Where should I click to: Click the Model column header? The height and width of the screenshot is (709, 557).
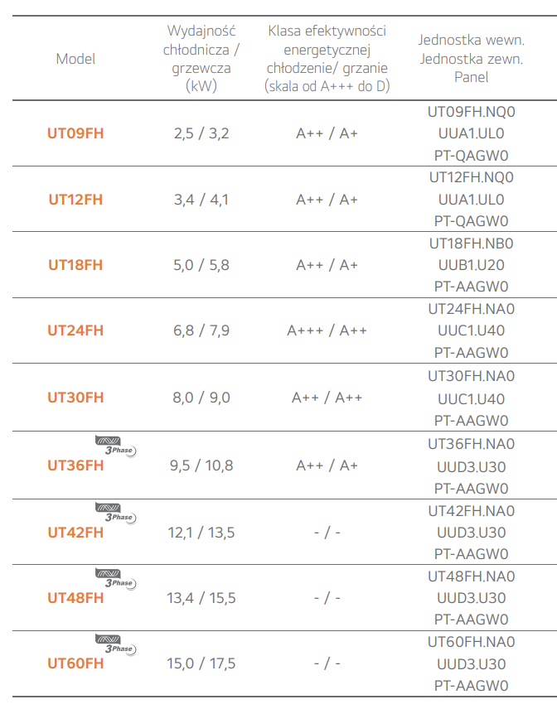(x=75, y=59)
